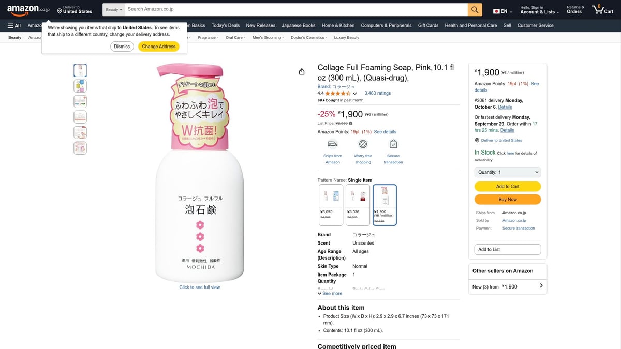Select the ¥3,095 pattern option
The image size is (621, 349).
(x=331, y=205)
